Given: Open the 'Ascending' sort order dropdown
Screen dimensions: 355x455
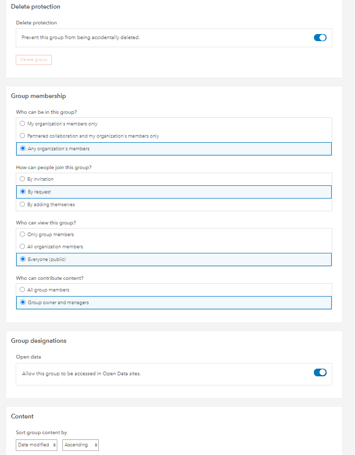Looking at the screenshot, I should [x=80, y=445].
